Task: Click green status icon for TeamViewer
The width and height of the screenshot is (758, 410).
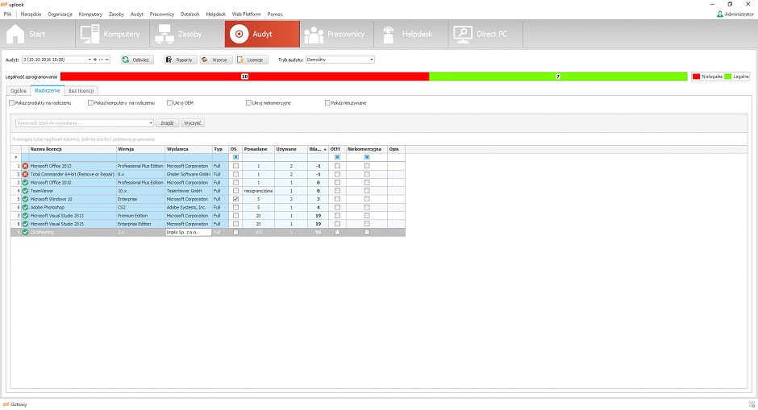Action: pyautogui.click(x=25, y=191)
